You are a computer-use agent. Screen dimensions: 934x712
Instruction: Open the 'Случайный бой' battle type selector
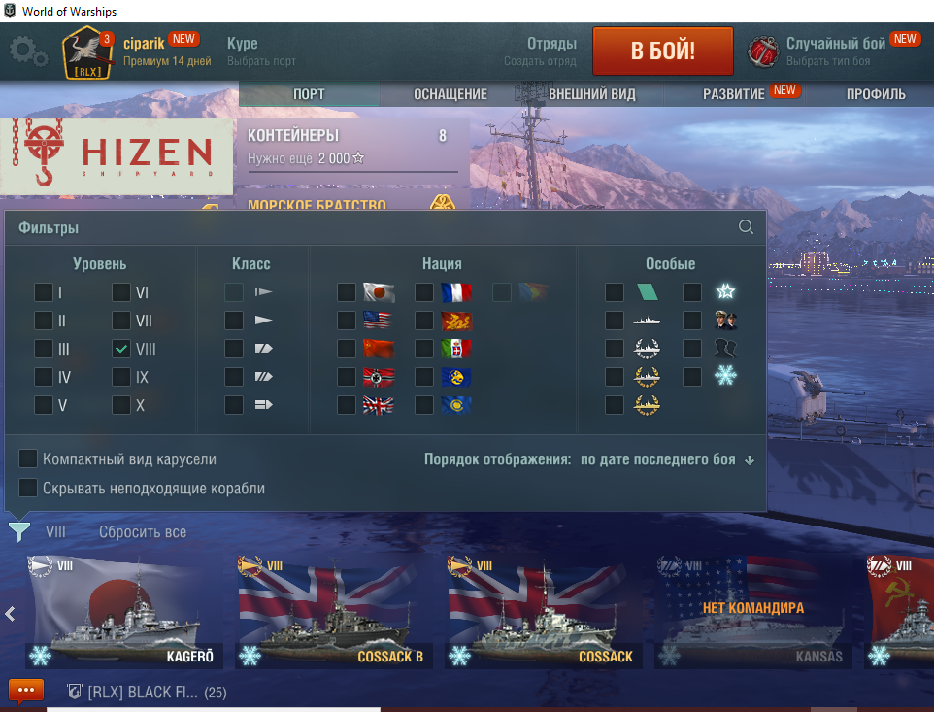(x=836, y=44)
